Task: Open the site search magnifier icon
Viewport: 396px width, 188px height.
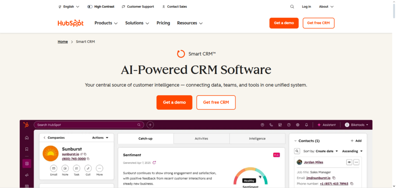Action: [292, 7]
